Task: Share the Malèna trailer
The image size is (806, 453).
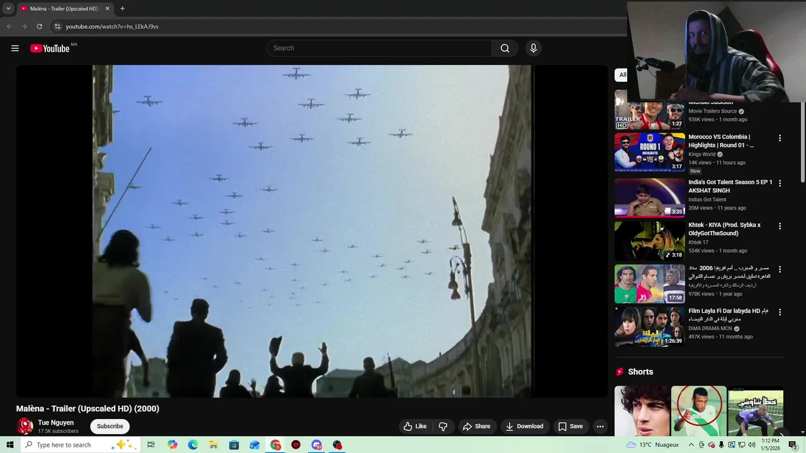Action: 477,427
